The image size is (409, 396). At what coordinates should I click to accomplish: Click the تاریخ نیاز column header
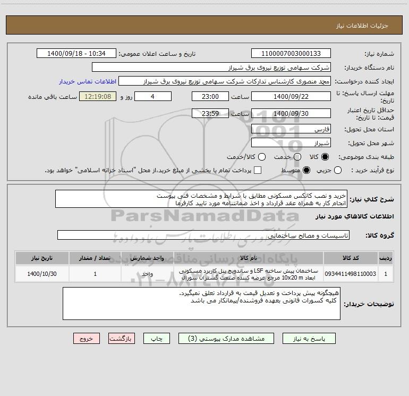tap(42, 258)
